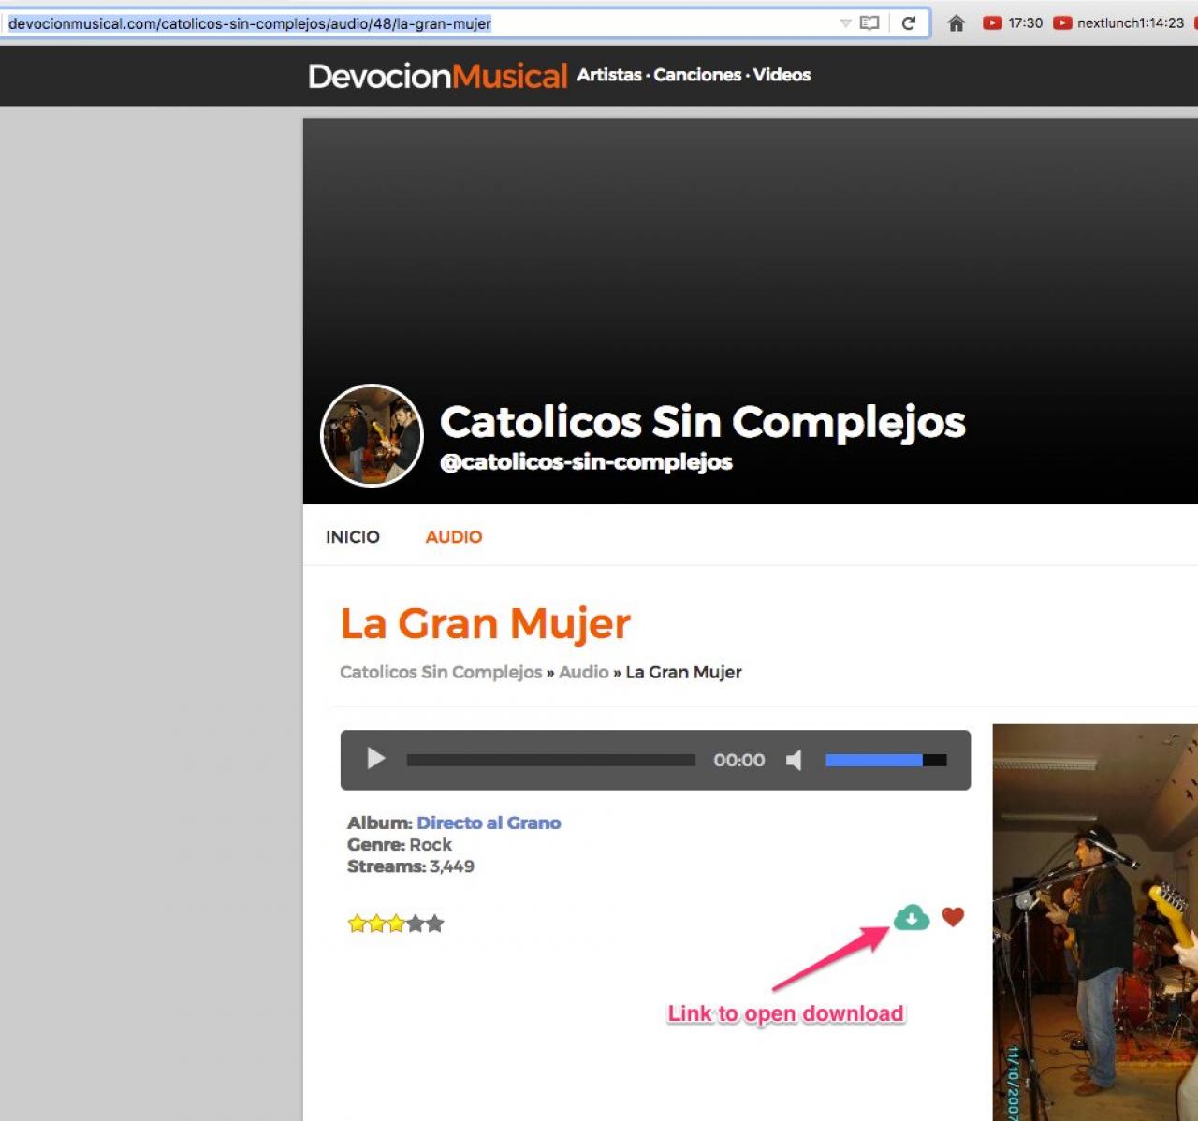Screen dimensions: 1198x1121
Task: Switch to the INICIO tab
Action: (352, 537)
